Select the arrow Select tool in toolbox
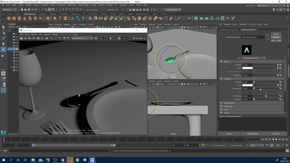This screenshot has height=163, width=290. (x=3, y=27)
